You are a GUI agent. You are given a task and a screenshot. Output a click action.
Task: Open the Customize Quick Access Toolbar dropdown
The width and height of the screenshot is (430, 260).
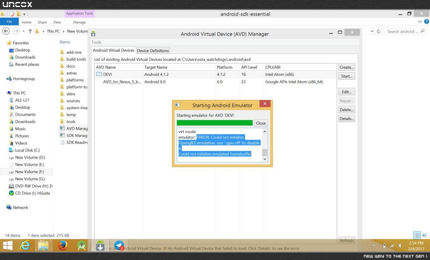click(24, 14)
